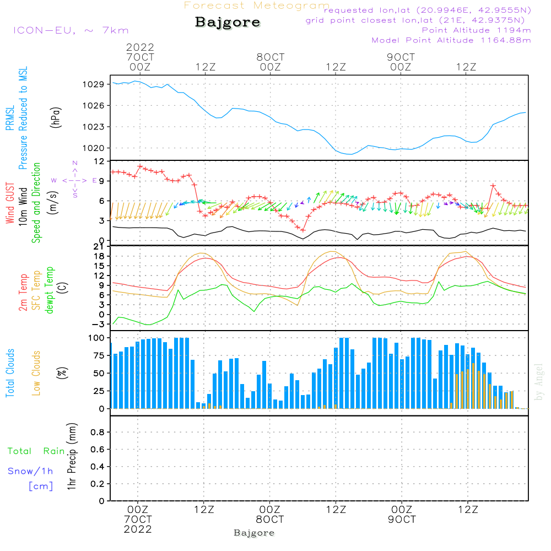This screenshot has width=551, height=551.
Task: Click the "Forecast Meteogram" heading text
Action: pos(257,6)
